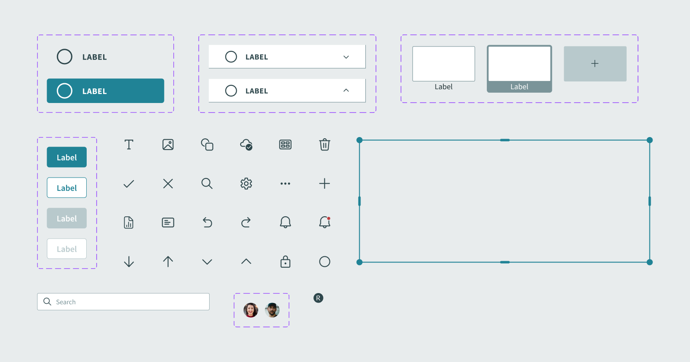The height and width of the screenshot is (362, 690).
Task: Click the text caption card icon
Action: click(x=168, y=222)
